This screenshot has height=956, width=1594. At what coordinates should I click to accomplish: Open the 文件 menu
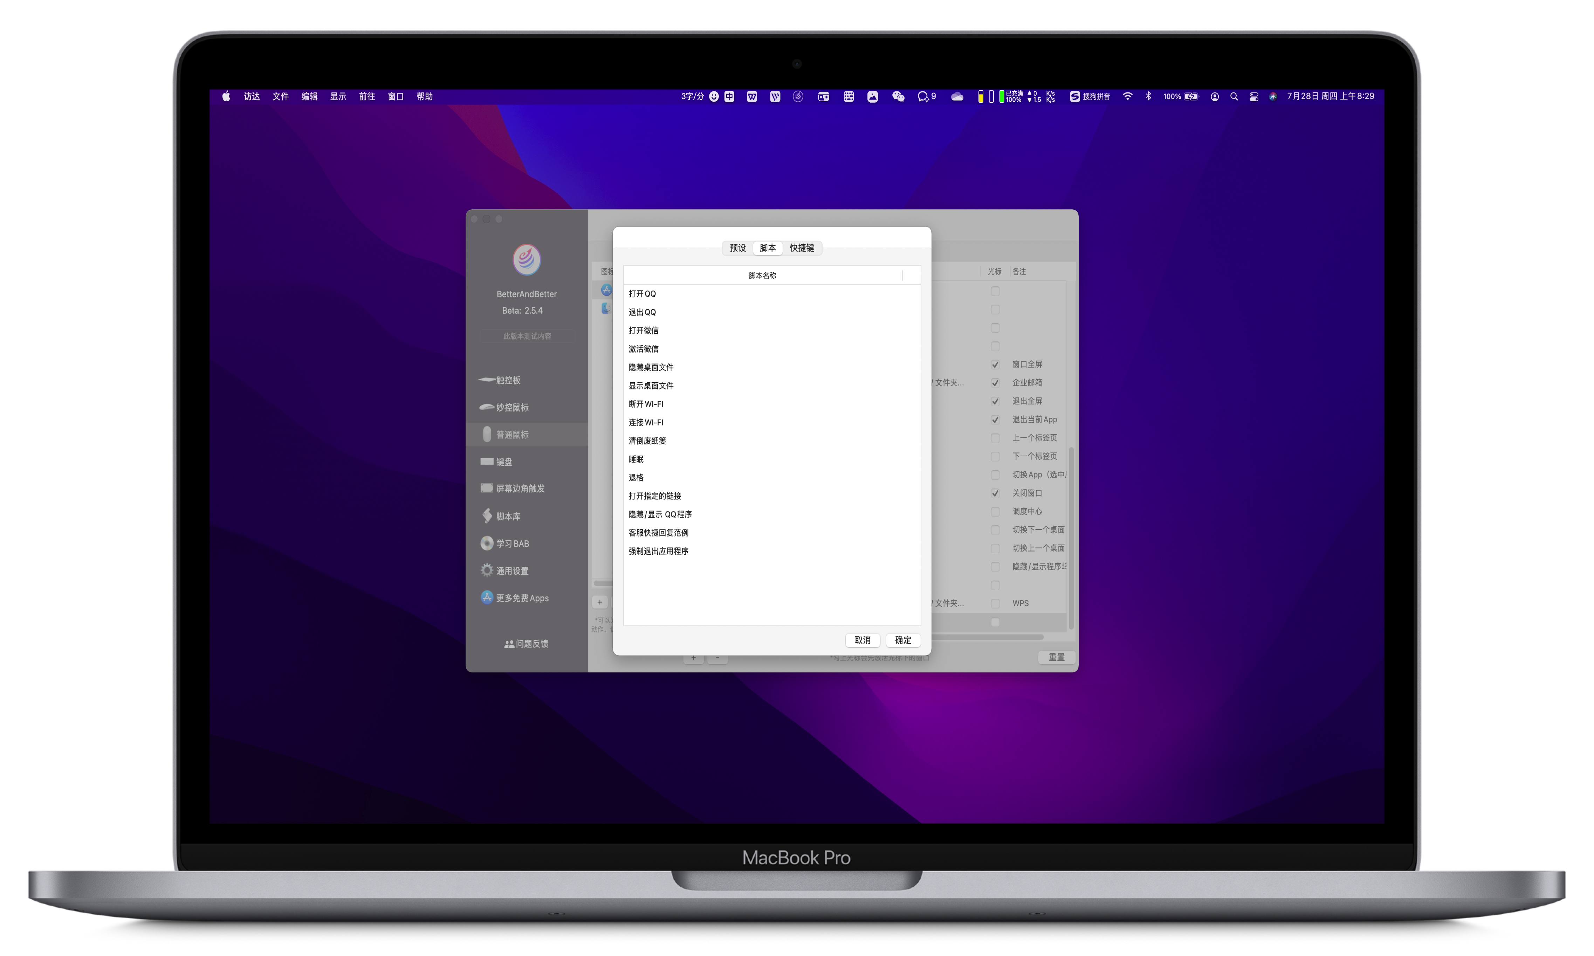[x=280, y=97]
